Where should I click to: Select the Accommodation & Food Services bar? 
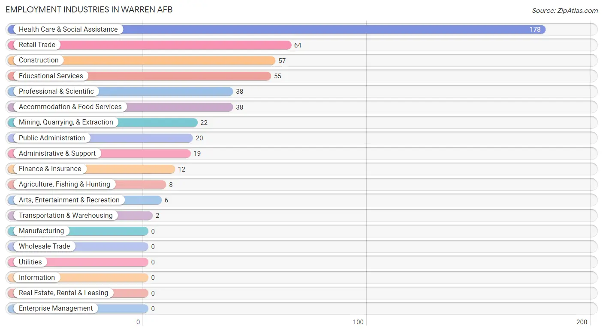pyautogui.click(x=120, y=107)
